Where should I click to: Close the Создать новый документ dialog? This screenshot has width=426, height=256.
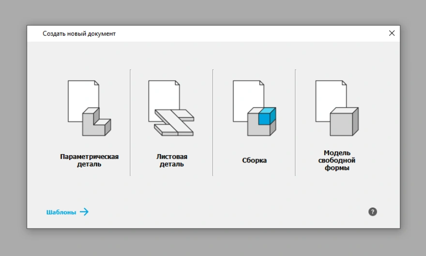(392, 33)
